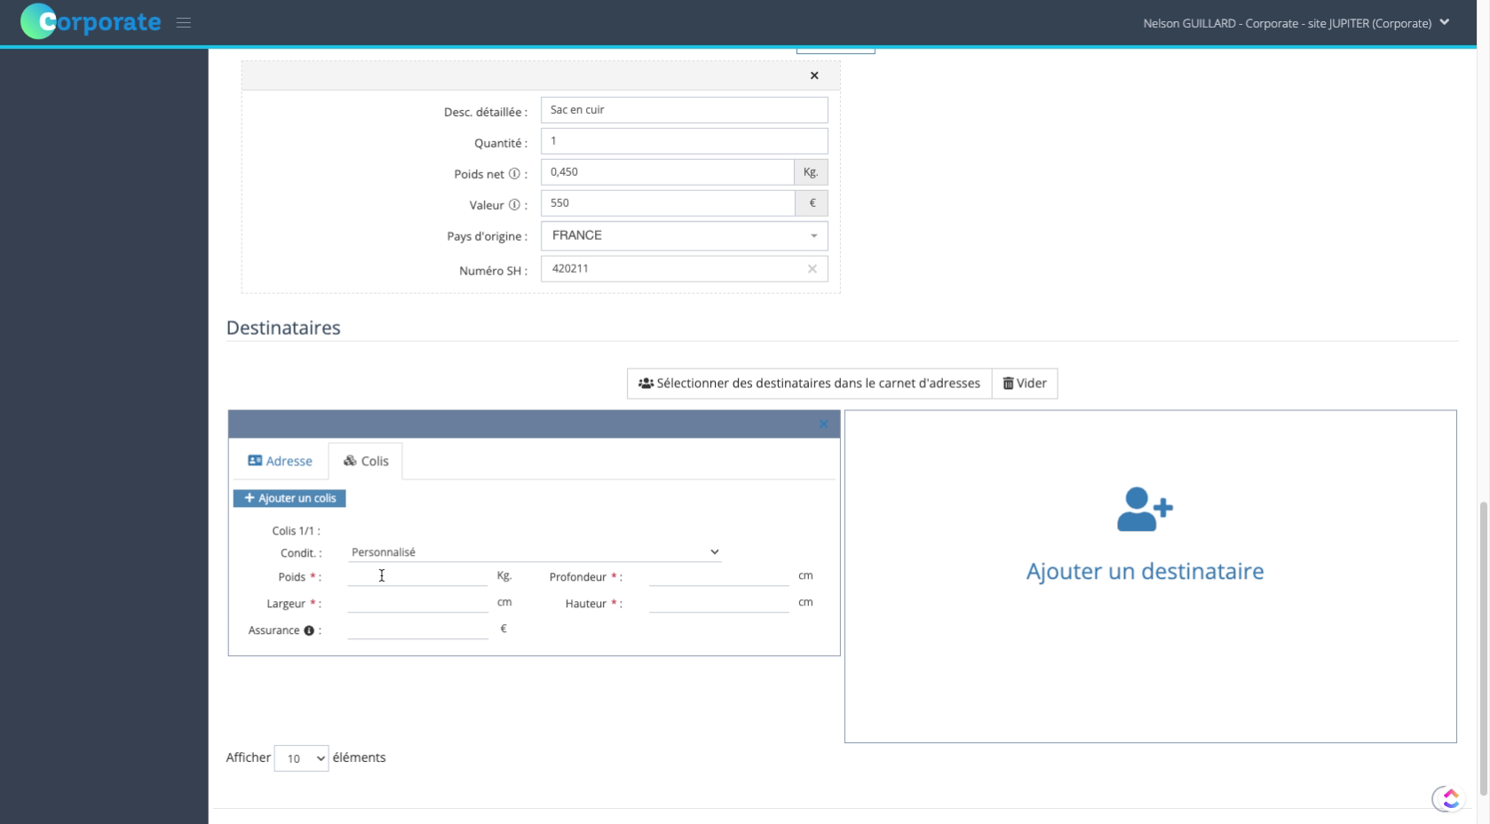Click the Profondeur input field

click(718, 576)
